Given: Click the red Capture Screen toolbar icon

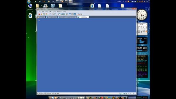Looking at the screenshot, I should pos(79,14).
